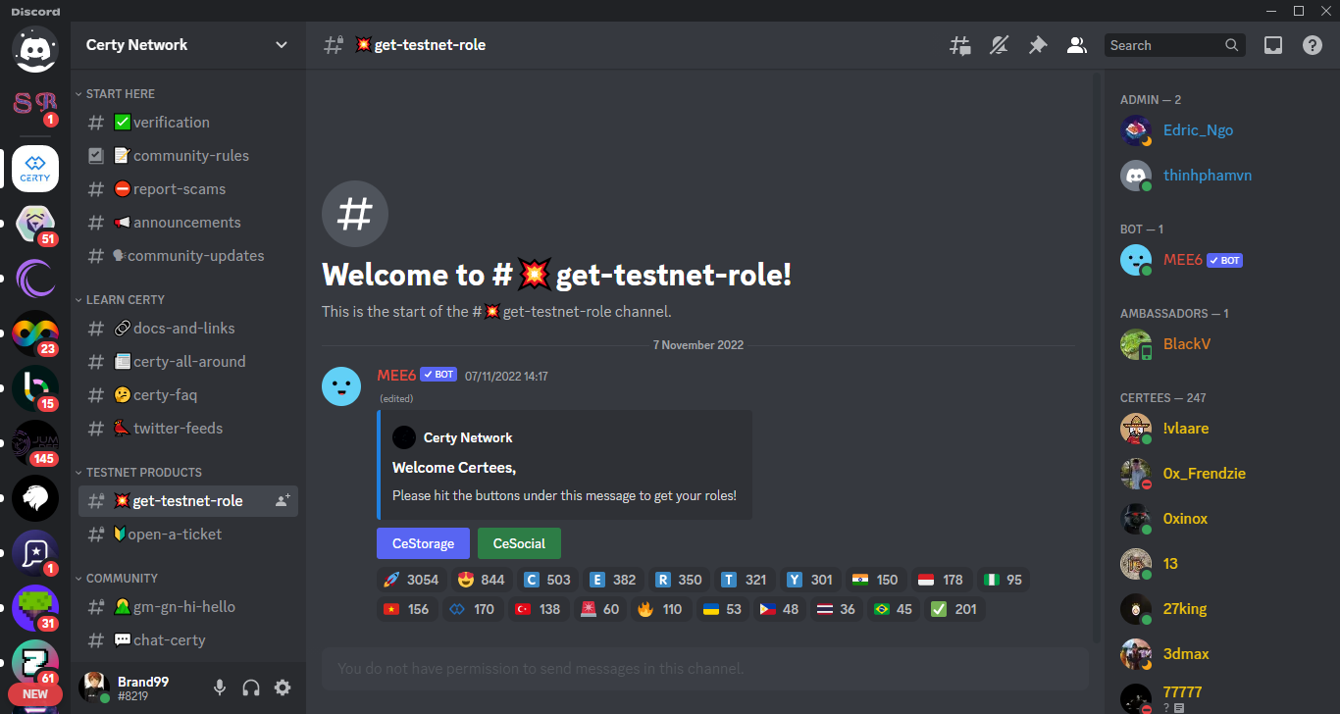Screen dimensions: 1340x714
Task: Open the Threads icon in channel header
Action: point(959,45)
